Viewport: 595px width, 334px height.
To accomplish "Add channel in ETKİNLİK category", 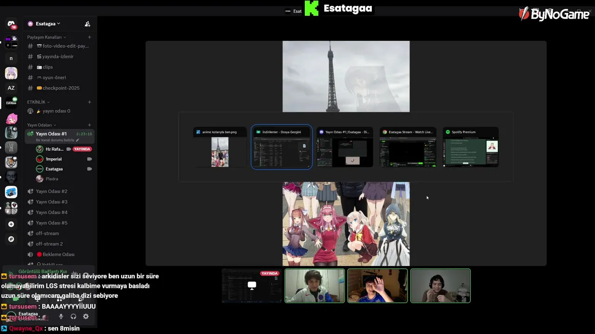I will (89, 102).
